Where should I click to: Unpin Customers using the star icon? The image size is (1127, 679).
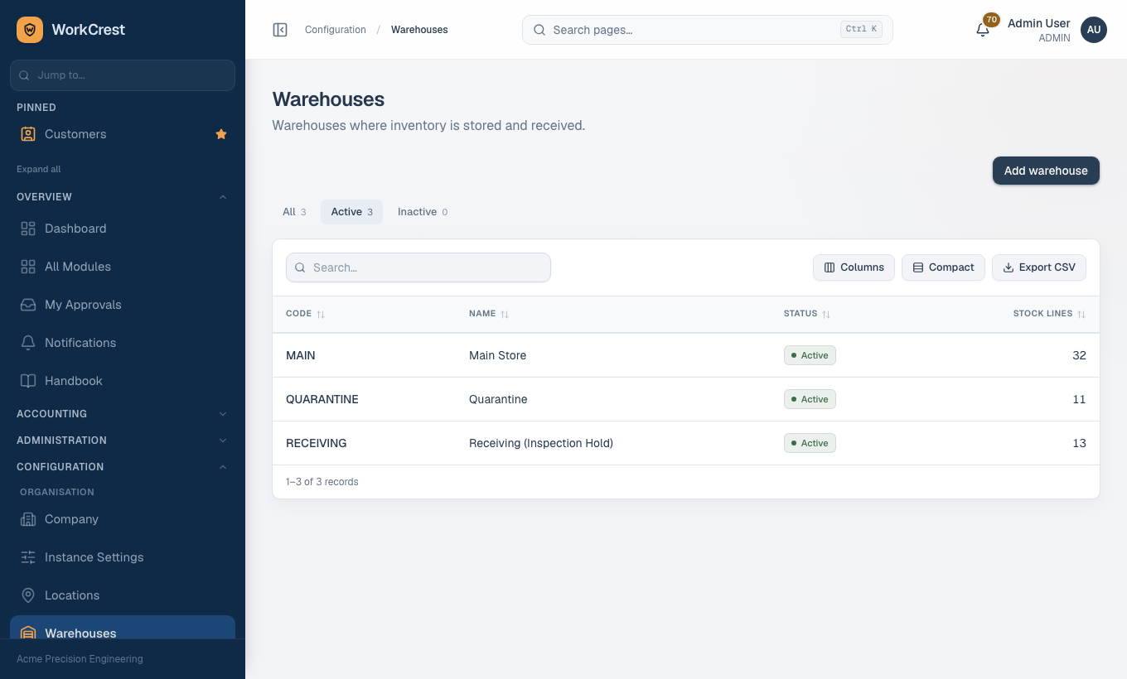point(221,134)
